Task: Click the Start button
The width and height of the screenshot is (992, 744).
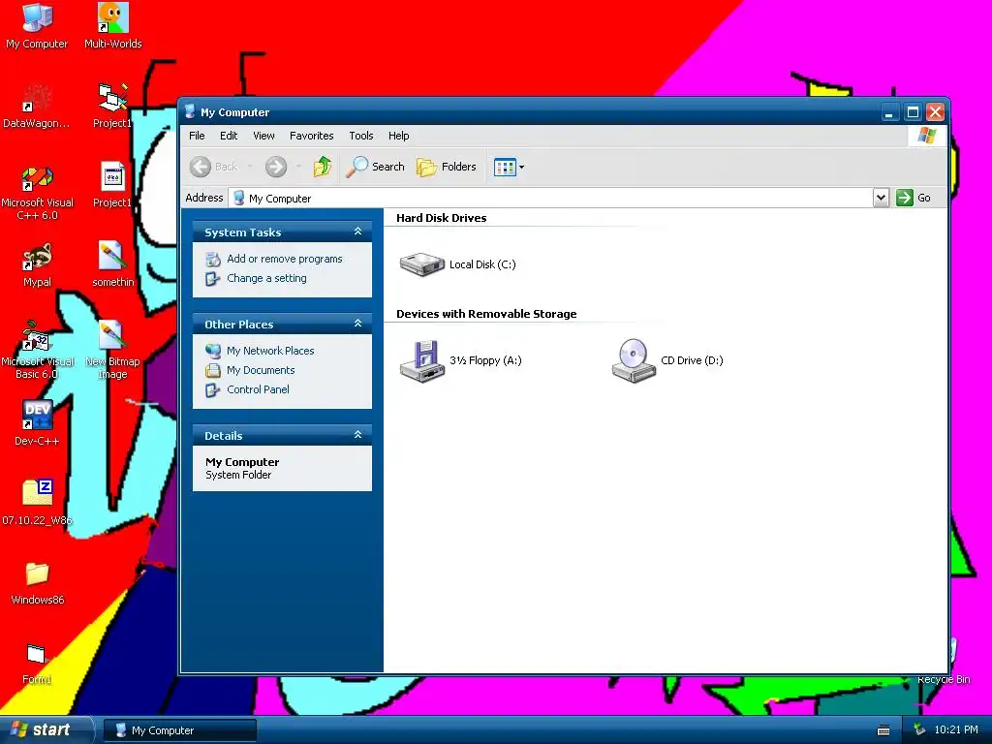Action: (x=46, y=730)
